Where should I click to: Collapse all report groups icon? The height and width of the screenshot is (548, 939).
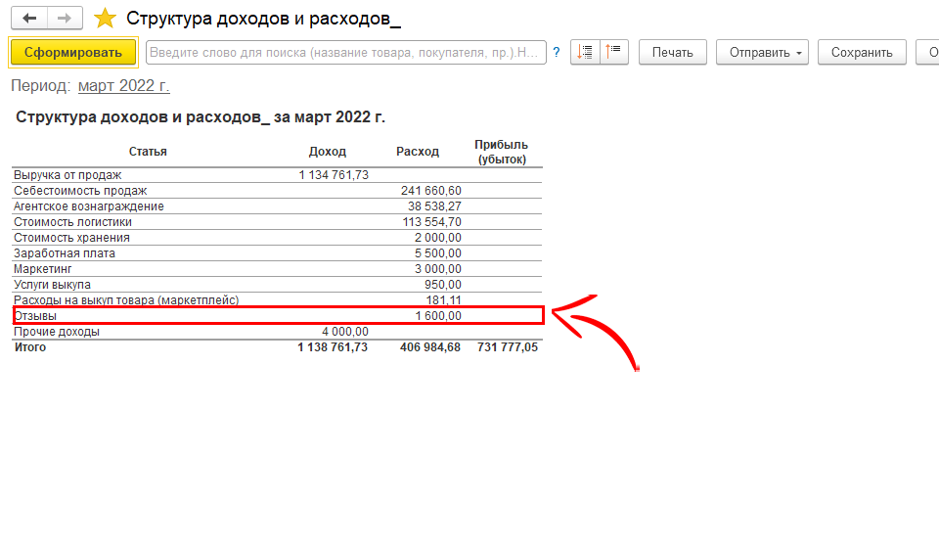tap(613, 53)
